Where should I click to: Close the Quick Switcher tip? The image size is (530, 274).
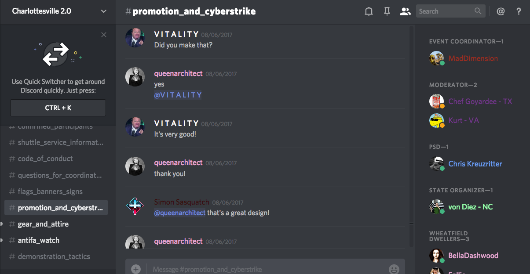[104, 35]
